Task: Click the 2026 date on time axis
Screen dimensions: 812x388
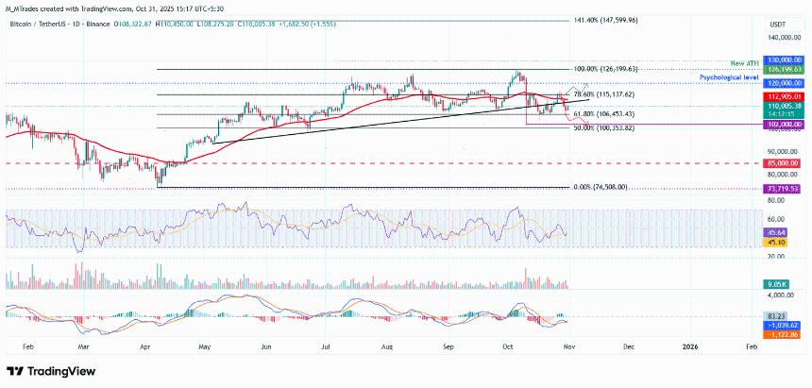Action: (690, 348)
